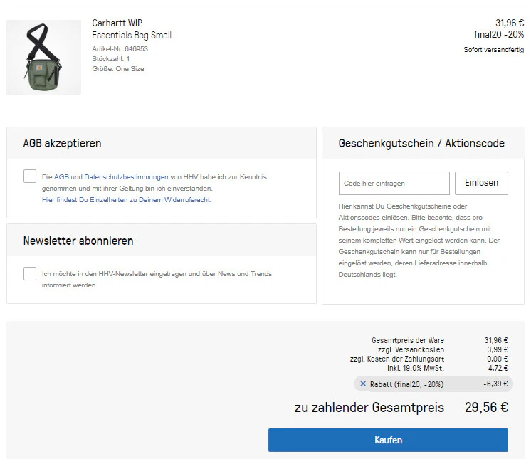Click the 'AGB akzeptieren' heading
Image resolution: width=531 pixels, height=459 pixels.
click(63, 144)
